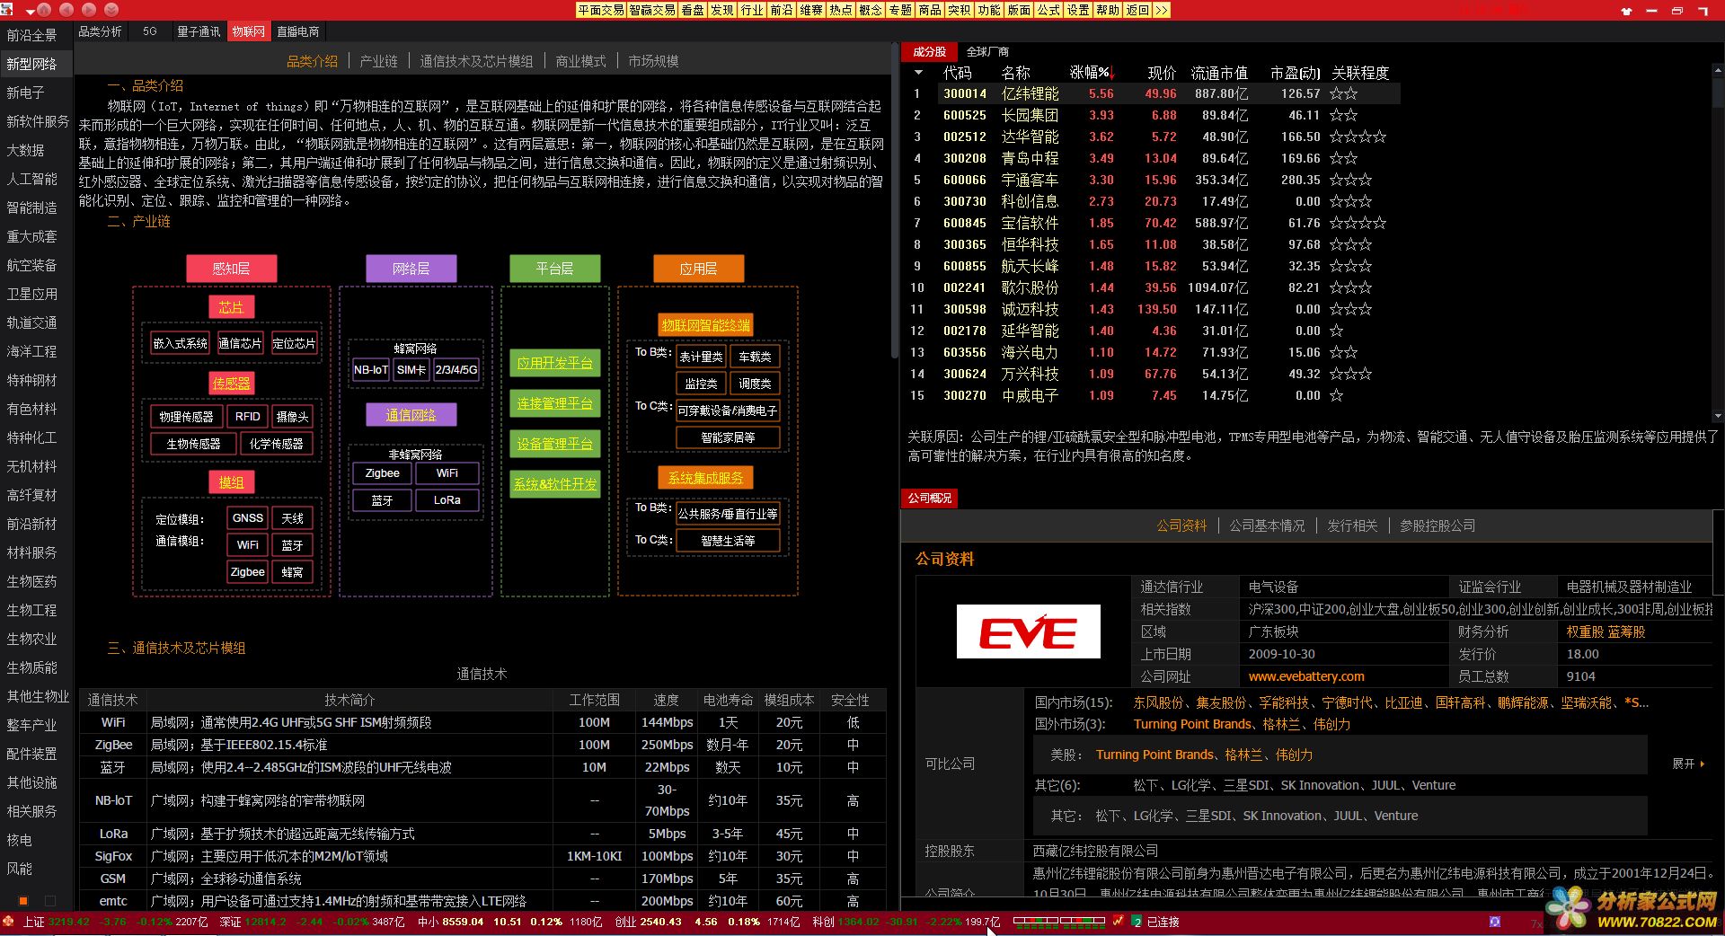The image size is (1725, 936).
Task: Click the '>>' more menu button
Action: pyautogui.click(x=1161, y=10)
